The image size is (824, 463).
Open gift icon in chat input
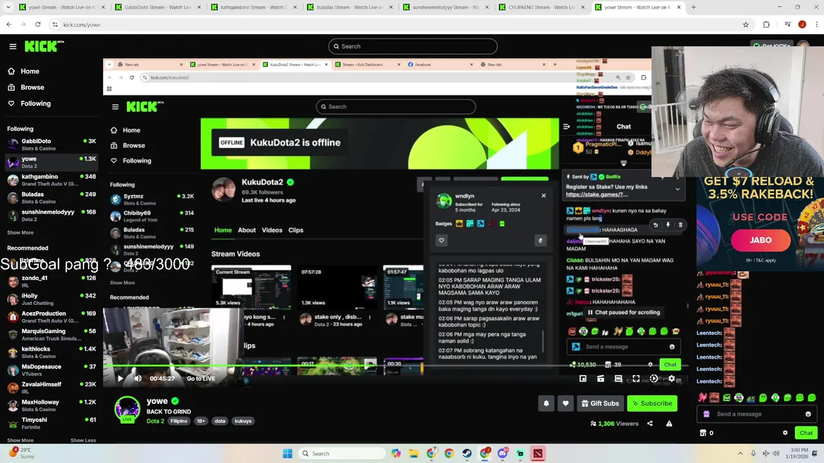pyautogui.click(x=706, y=414)
